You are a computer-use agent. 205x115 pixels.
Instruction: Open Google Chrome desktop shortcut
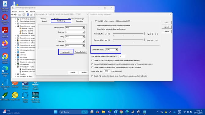click(x=5, y=58)
